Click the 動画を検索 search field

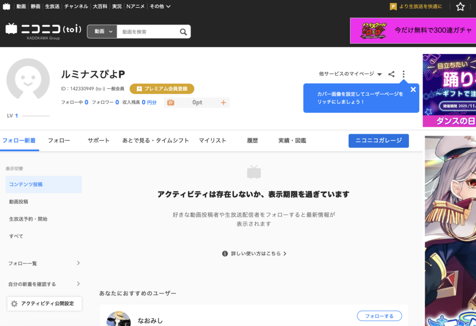148,32
